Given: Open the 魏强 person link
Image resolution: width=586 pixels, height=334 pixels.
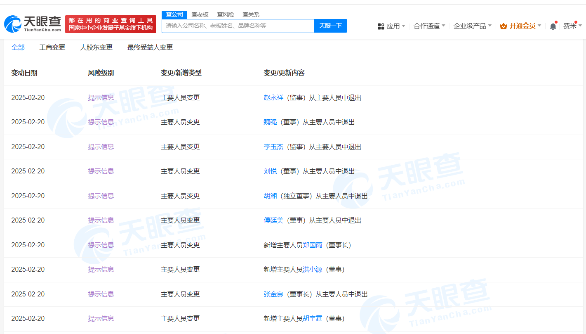Looking at the screenshot, I should click(270, 122).
